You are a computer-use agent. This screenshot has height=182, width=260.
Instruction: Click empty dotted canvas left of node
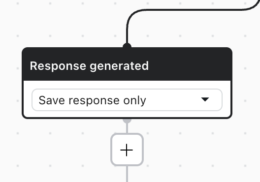(x=11, y=83)
